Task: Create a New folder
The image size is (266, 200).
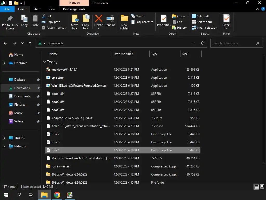Action: (124, 22)
